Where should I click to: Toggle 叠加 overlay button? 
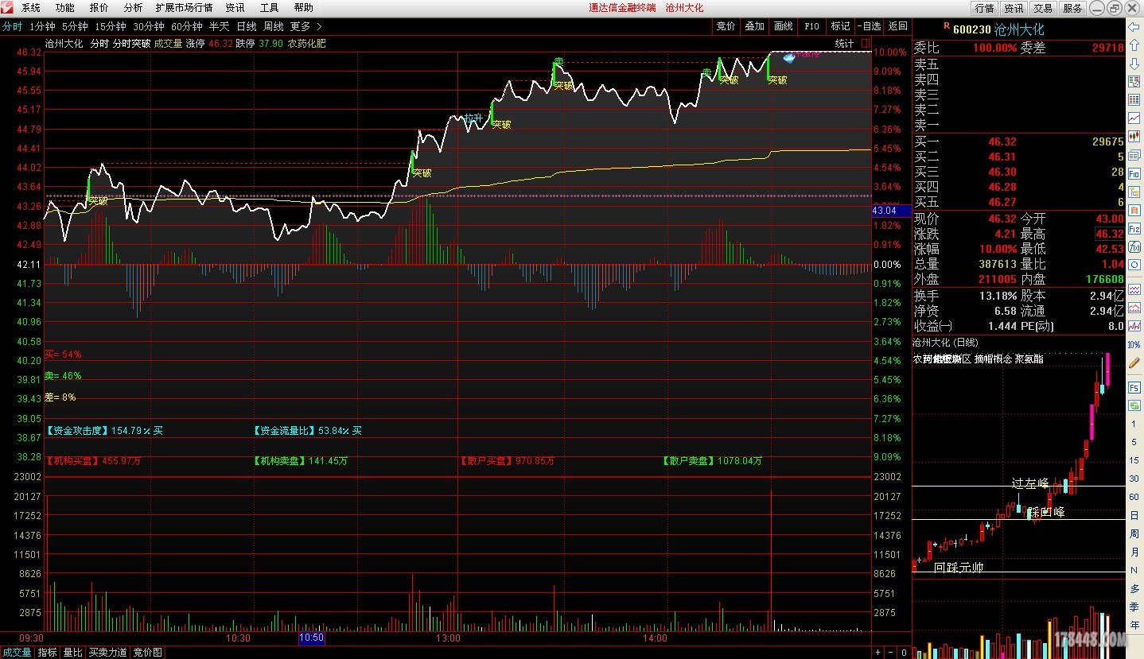point(754,26)
